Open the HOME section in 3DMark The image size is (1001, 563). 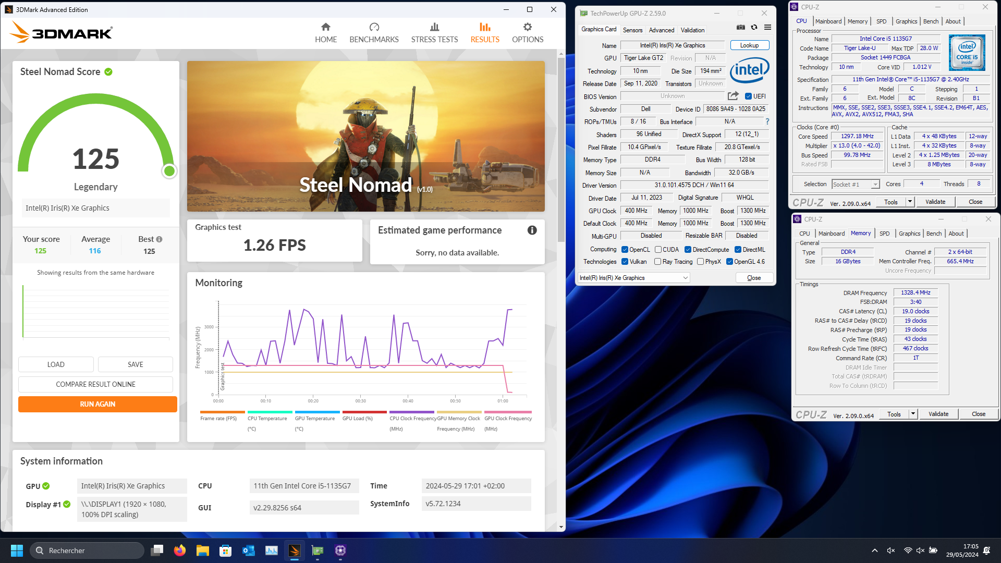pos(326,33)
